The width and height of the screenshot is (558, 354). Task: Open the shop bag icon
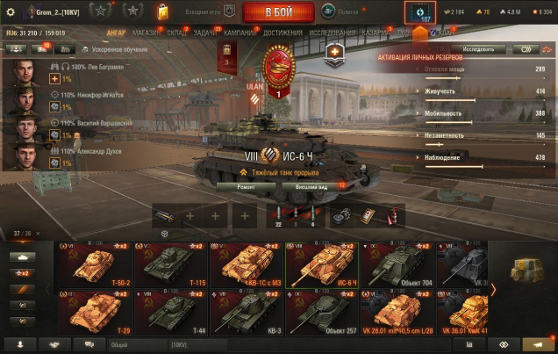(162, 11)
